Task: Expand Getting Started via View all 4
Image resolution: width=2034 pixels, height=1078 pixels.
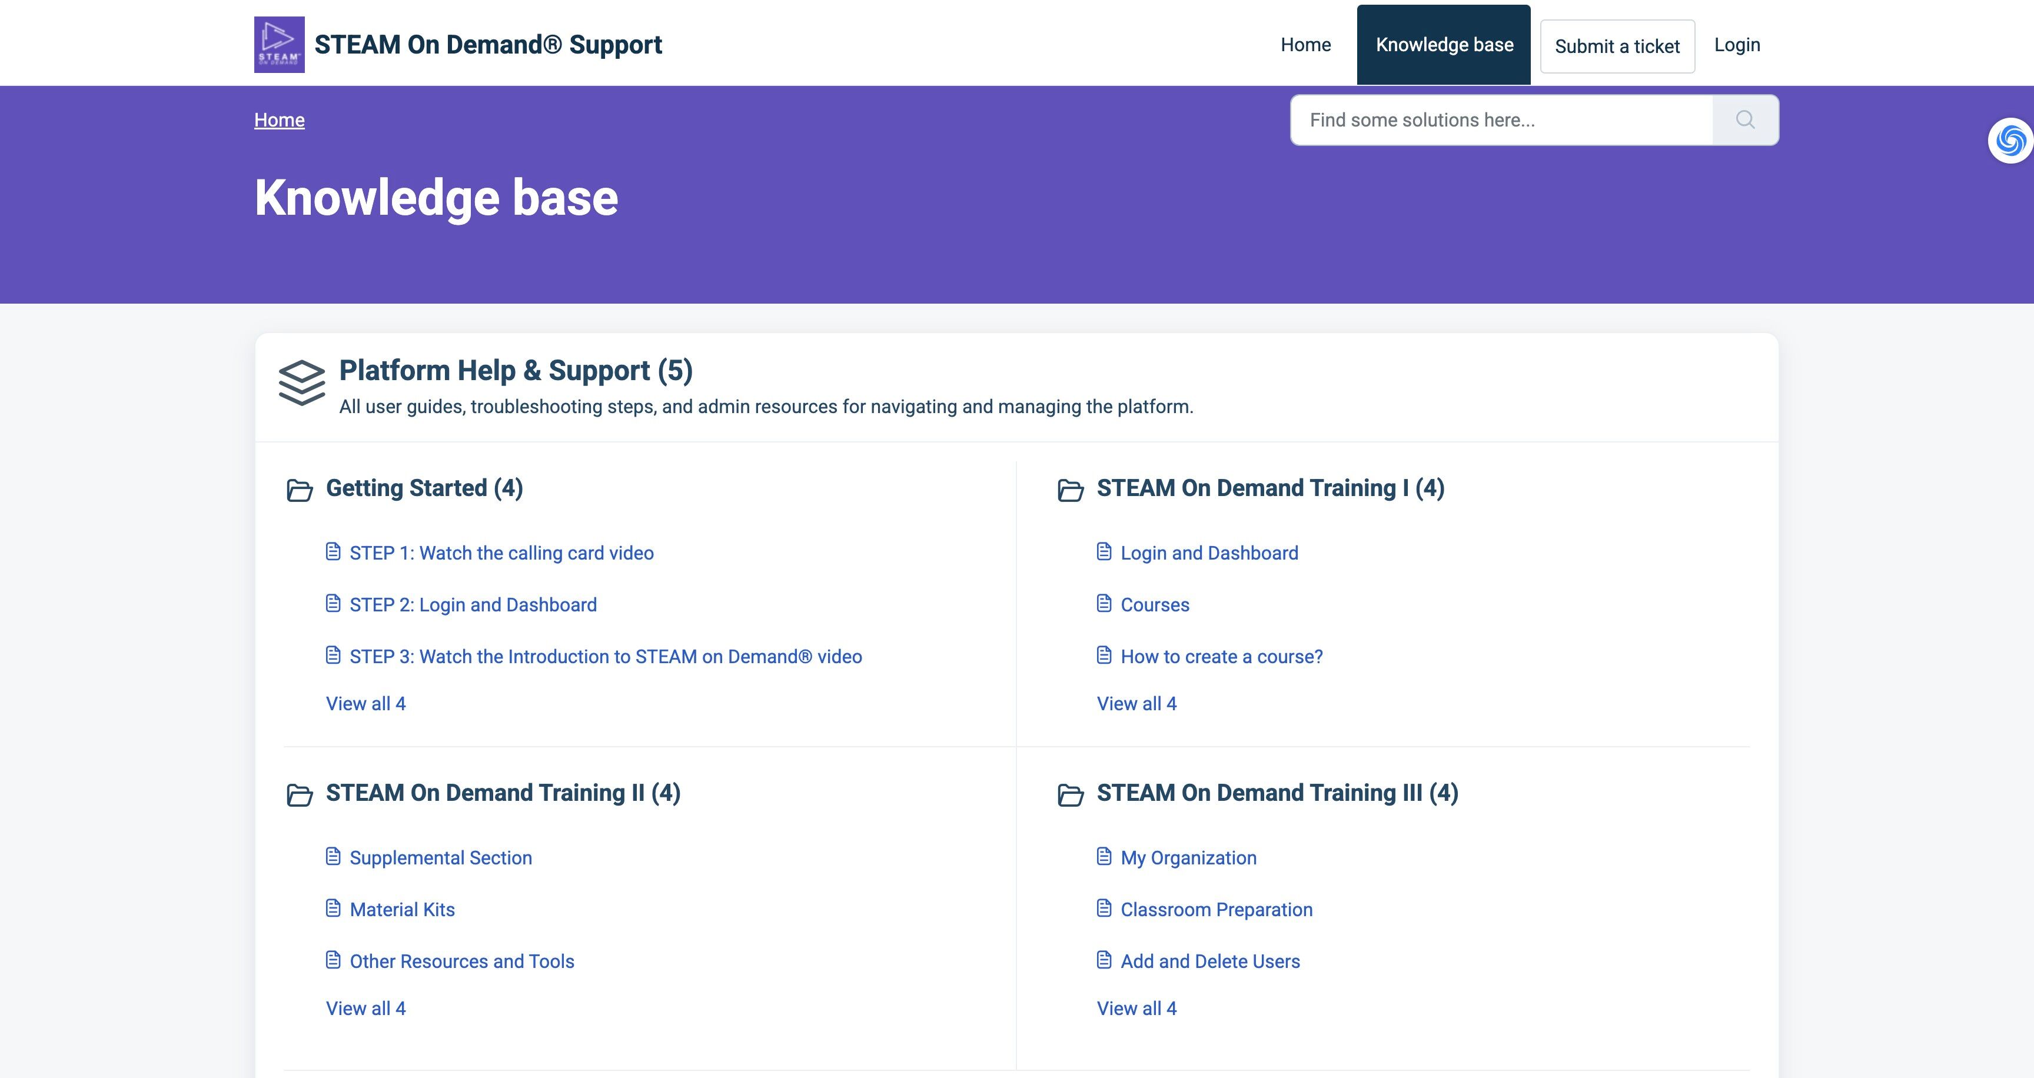Action: [365, 703]
